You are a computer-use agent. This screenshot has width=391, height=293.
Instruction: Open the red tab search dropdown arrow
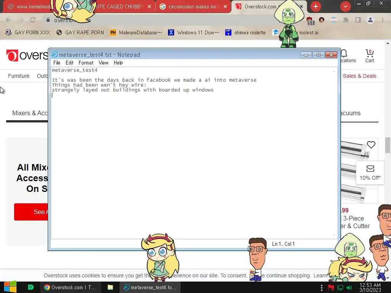click(345, 6)
